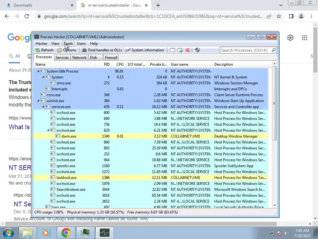This screenshot has height=239, width=318.
Task: Collapse the System process node
Action: (43, 77)
